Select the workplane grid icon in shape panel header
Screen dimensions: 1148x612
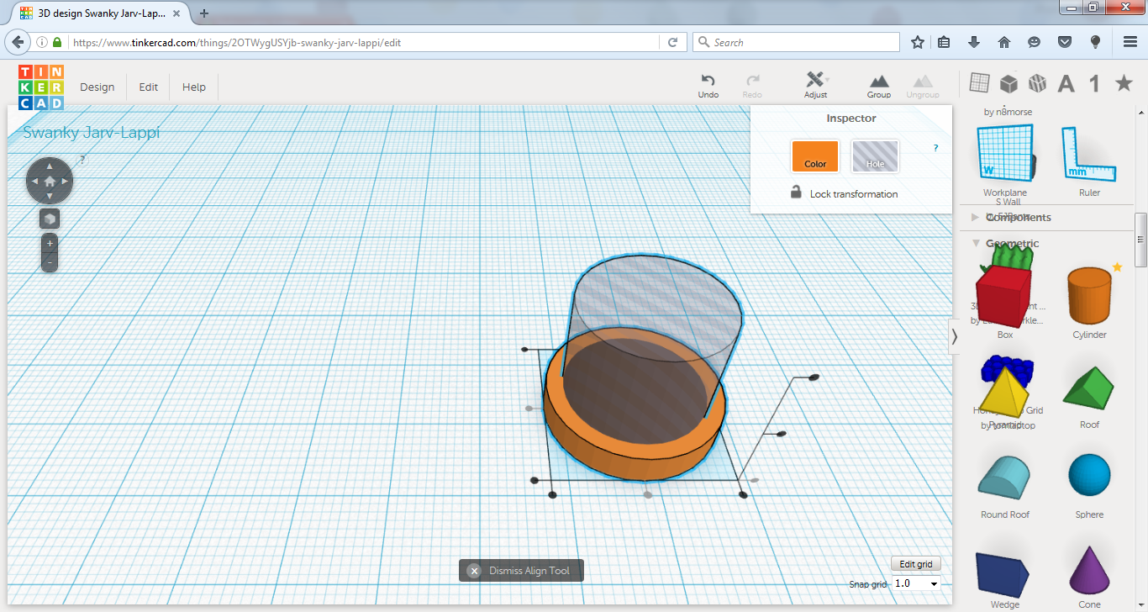coord(979,82)
